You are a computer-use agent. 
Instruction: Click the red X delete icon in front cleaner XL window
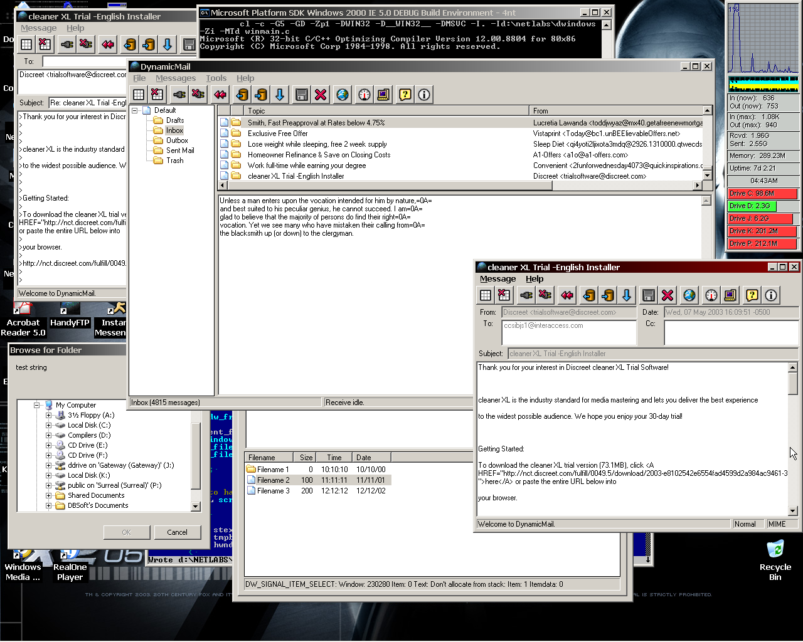(667, 295)
